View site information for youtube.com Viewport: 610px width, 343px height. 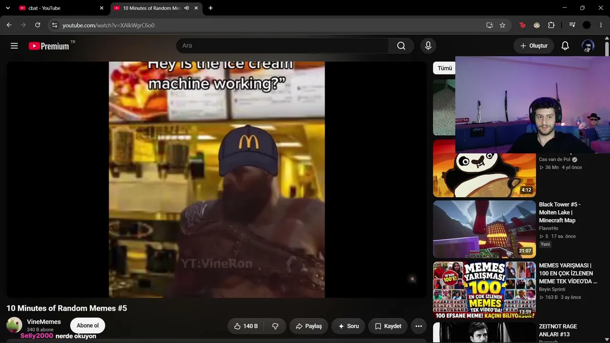click(54, 25)
